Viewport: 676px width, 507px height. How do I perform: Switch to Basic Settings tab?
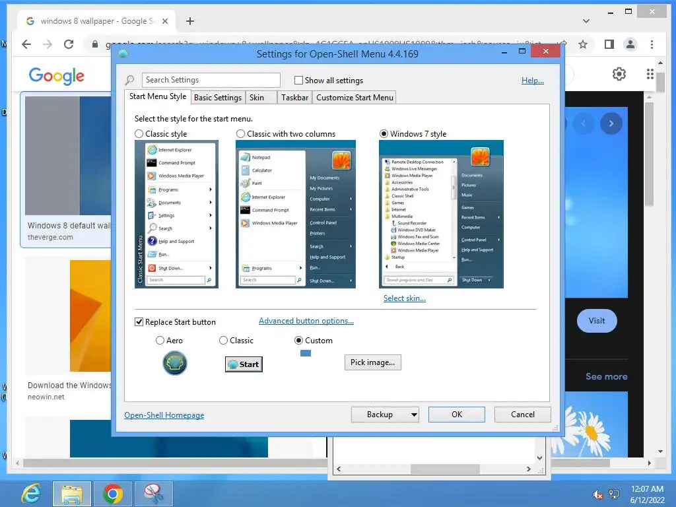218,98
